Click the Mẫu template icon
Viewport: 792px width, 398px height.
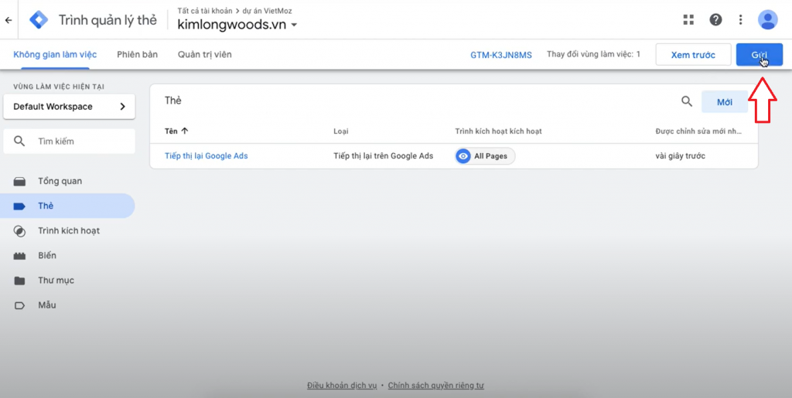tap(19, 305)
